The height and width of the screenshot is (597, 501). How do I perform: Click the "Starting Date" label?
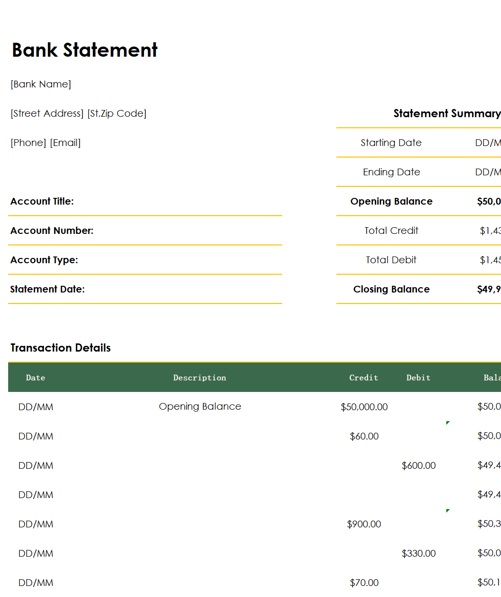(x=391, y=143)
